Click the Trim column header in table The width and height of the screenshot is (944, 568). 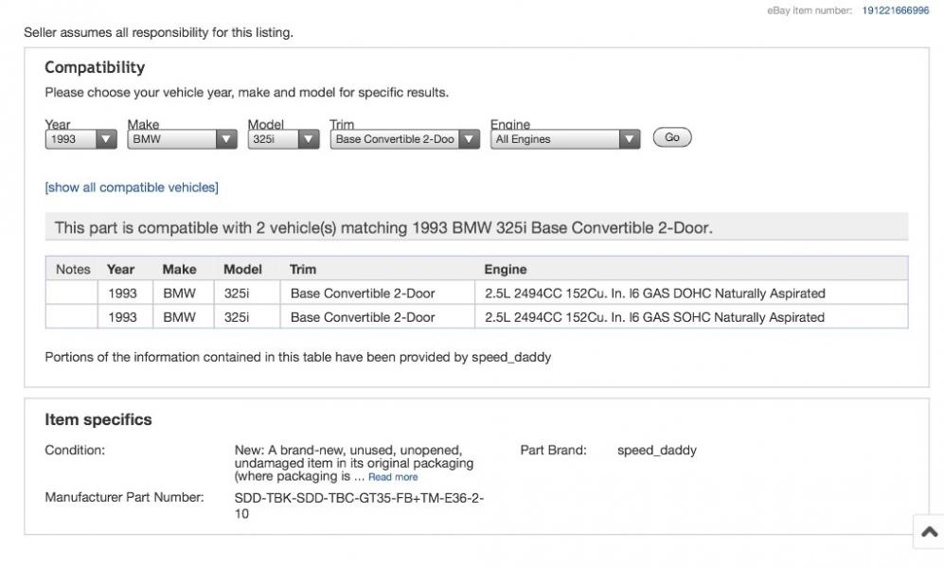pos(303,269)
